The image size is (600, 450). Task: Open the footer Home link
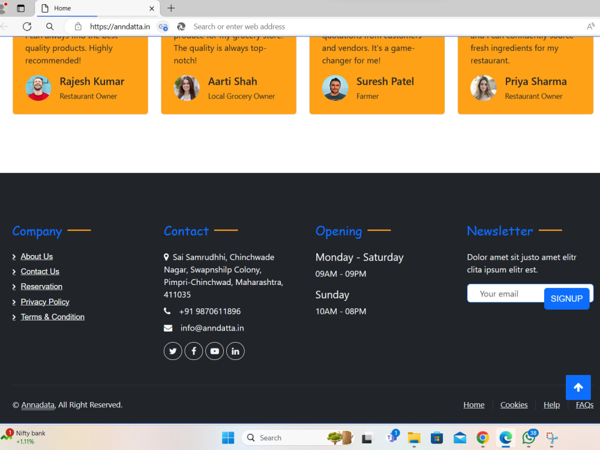pyautogui.click(x=474, y=404)
